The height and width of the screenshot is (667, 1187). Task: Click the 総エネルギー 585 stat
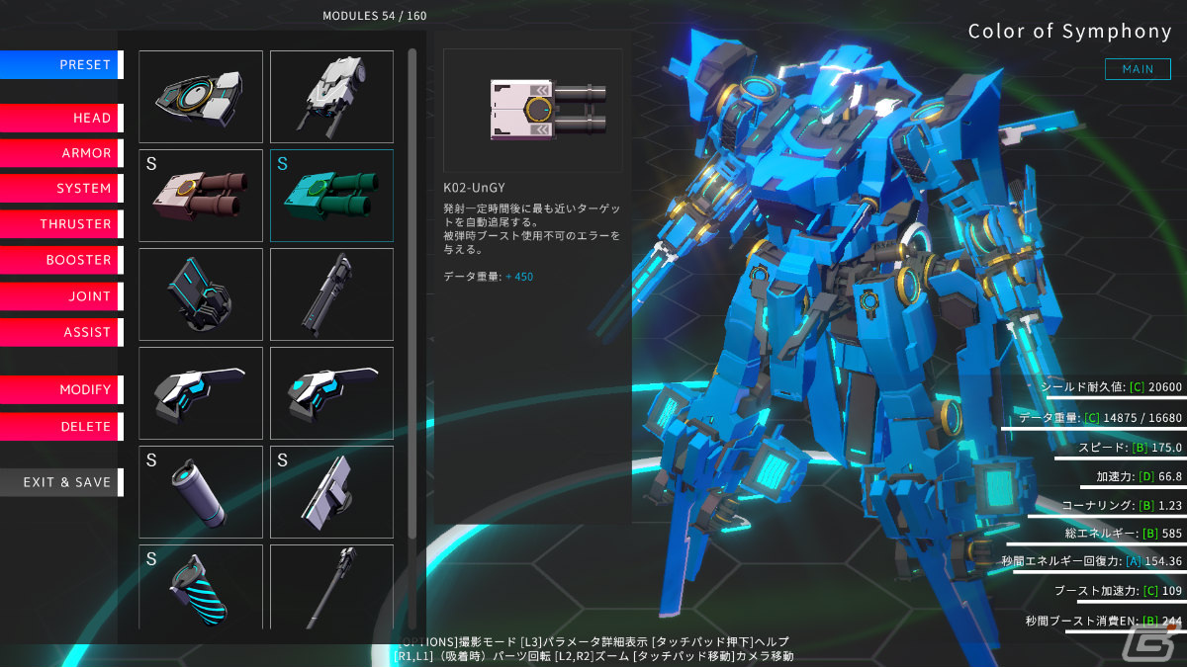click(1126, 534)
